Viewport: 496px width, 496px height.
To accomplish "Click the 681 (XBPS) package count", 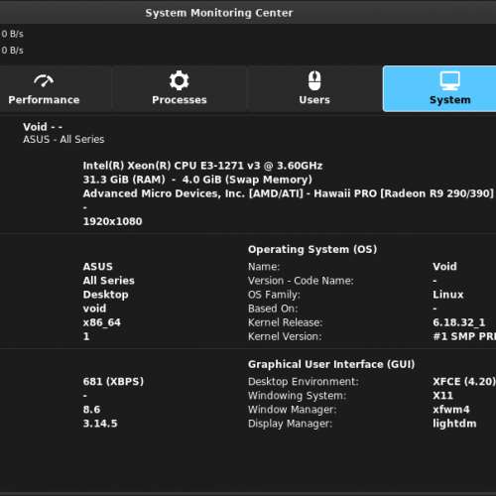I will [x=113, y=382].
